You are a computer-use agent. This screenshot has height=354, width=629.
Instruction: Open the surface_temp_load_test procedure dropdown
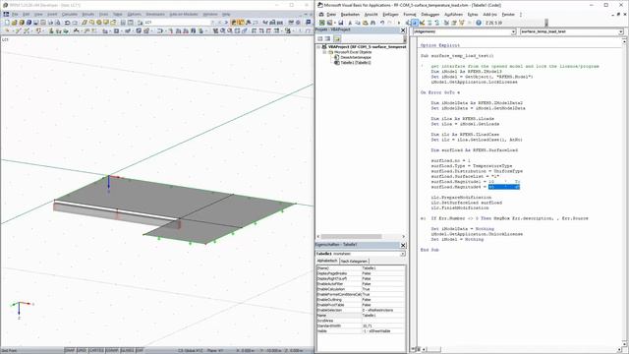coord(620,31)
